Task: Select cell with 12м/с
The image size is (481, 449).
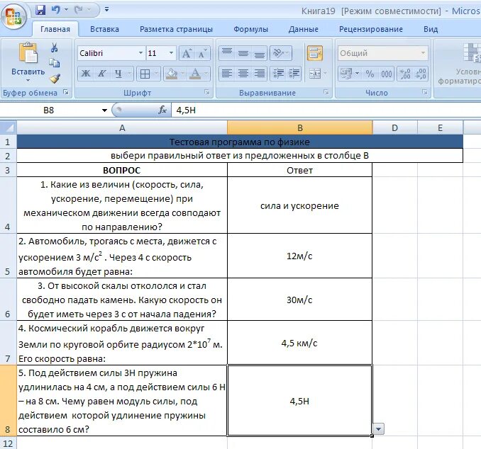Action: 299,256
